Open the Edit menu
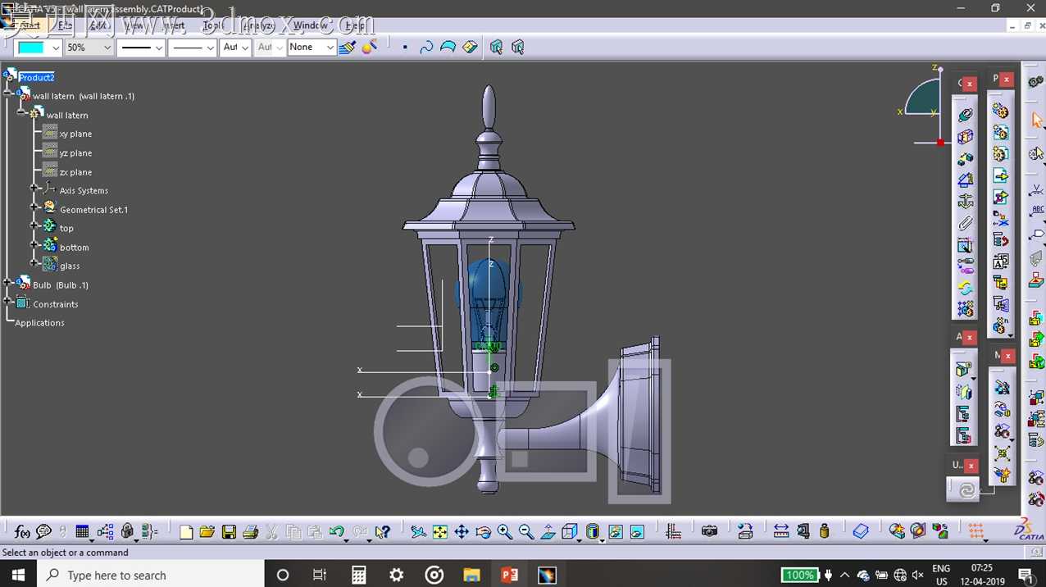1046x587 pixels. [99, 25]
